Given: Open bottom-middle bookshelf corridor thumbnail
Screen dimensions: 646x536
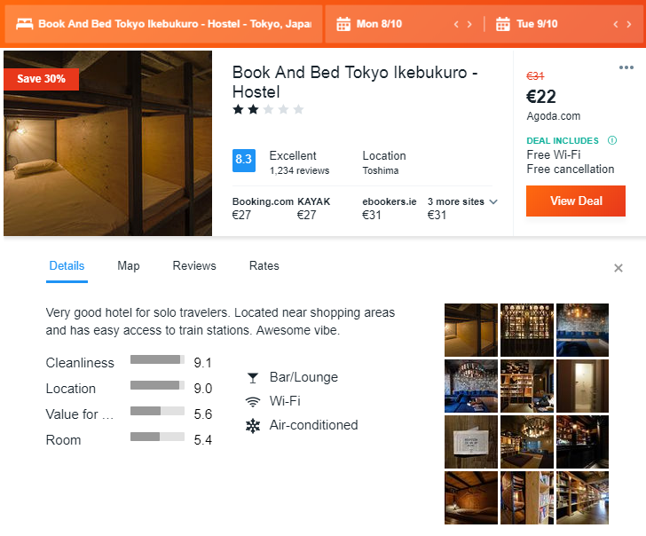Looking at the screenshot, I should coord(527,498).
